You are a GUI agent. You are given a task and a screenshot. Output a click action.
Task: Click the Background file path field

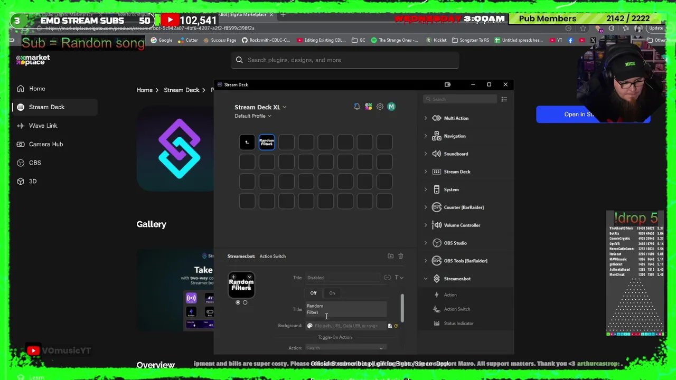pos(346,326)
